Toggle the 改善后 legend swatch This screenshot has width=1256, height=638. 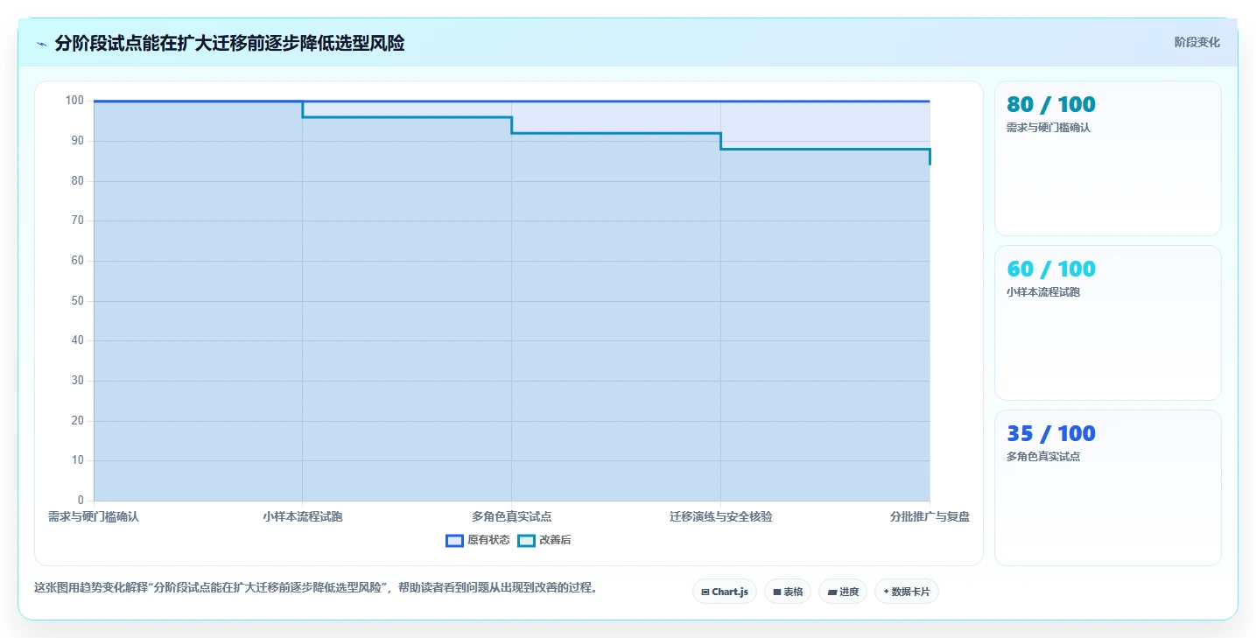tap(526, 541)
